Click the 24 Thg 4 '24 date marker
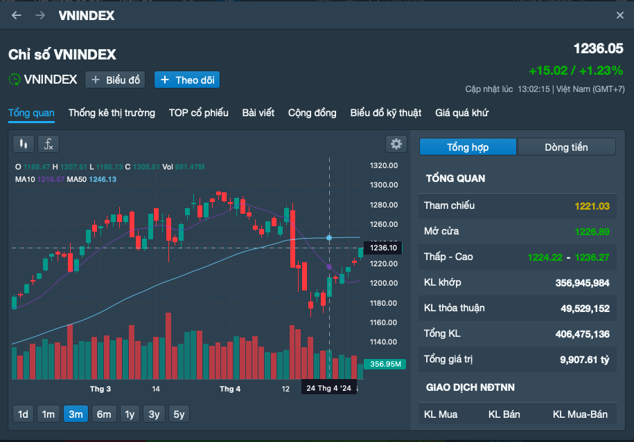Image resolution: width=634 pixels, height=442 pixels. pos(328,388)
